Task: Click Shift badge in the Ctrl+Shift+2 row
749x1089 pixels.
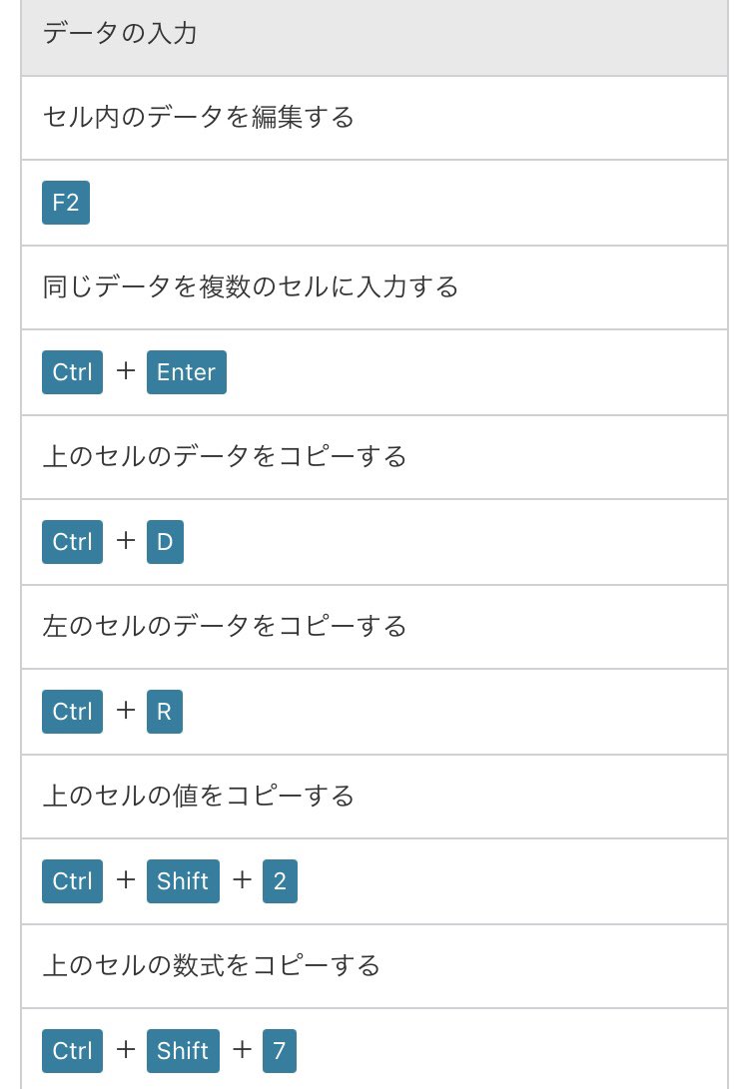Action: 183,880
